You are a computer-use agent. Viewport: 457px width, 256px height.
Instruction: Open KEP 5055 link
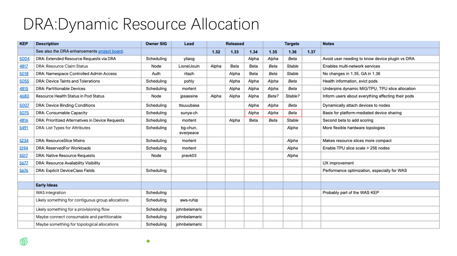pos(24,81)
